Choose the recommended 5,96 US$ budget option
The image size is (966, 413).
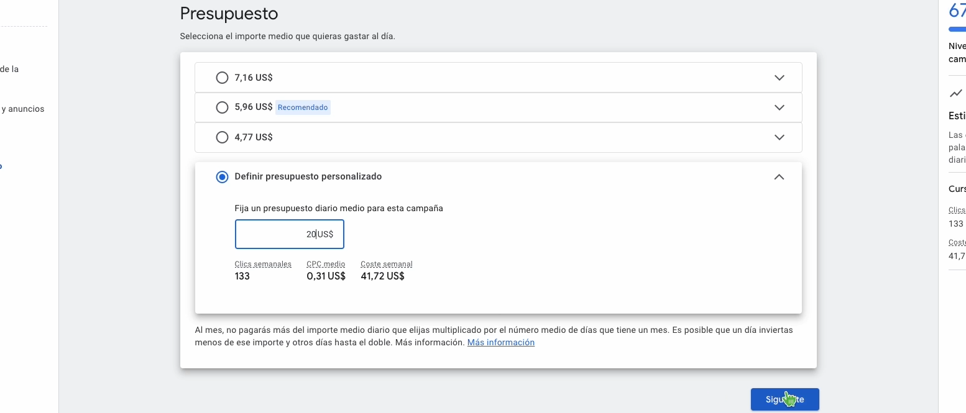[x=222, y=107]
